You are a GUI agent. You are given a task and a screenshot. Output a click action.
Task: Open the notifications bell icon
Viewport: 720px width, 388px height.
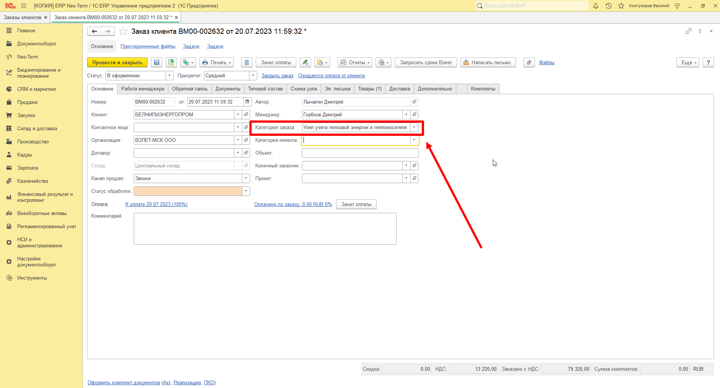click(x=596, y=6)
